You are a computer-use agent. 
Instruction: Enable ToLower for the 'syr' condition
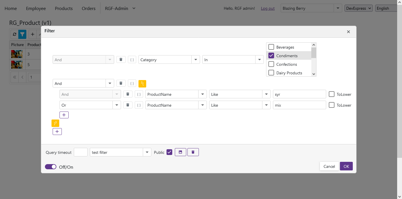(332, 94)
